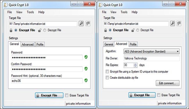This screenshot has width=189, height=109.
Task: Switch to Profile tab in right window
Action: point(133,44)
